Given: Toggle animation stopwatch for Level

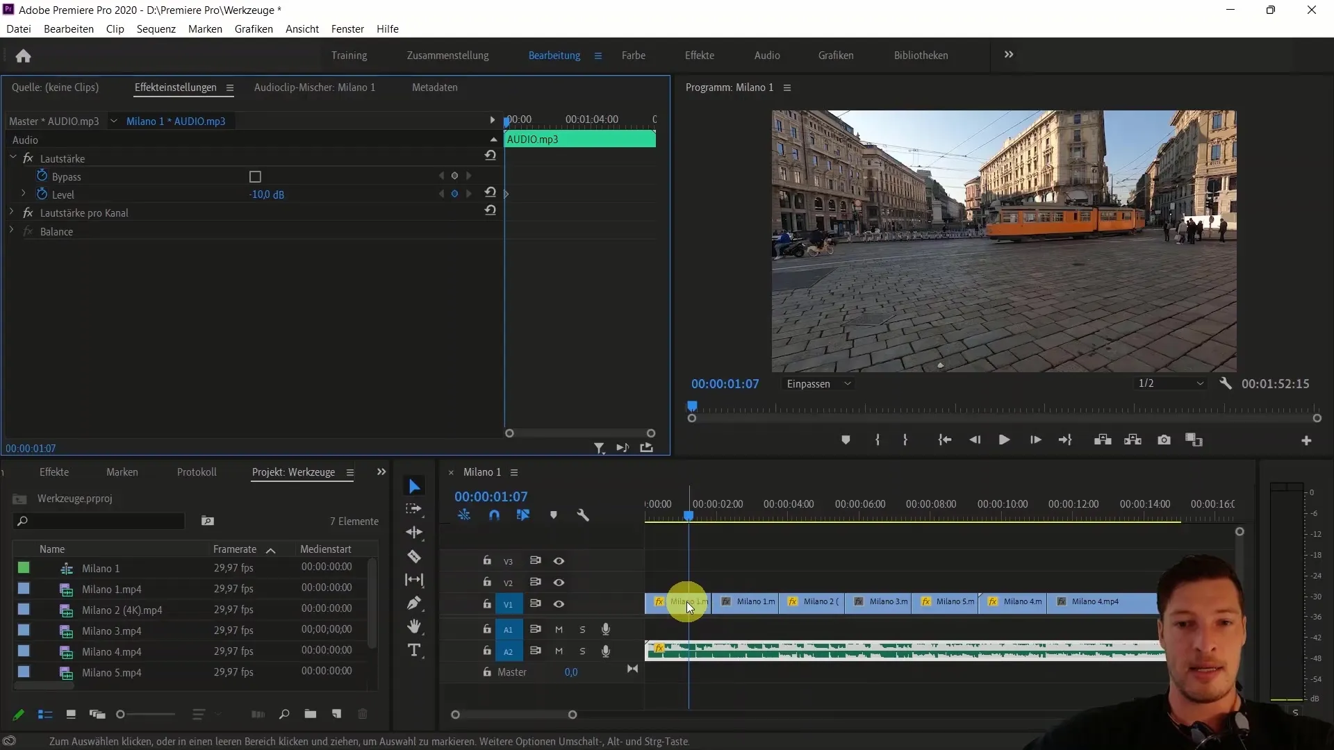Looking at the screenshot, I should tap(42, 194).
